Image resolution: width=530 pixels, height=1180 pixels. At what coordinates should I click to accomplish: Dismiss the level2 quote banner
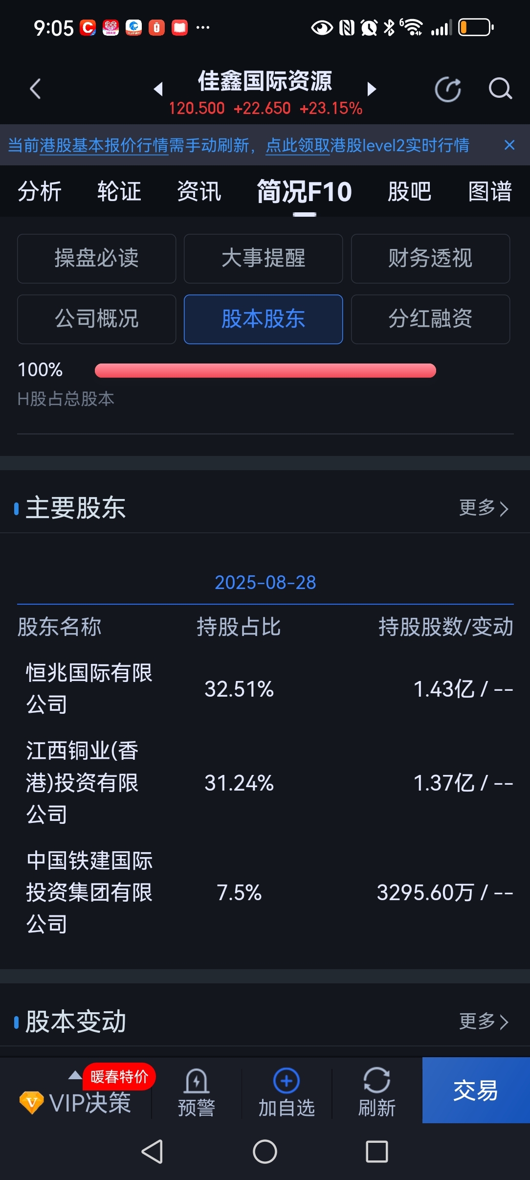pos(509,145)
